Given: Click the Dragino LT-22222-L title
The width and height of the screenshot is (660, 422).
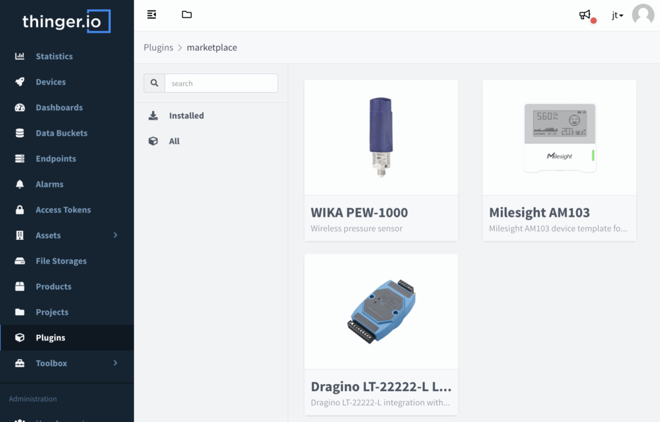Looking at the screenshot, I should (381, 387).
